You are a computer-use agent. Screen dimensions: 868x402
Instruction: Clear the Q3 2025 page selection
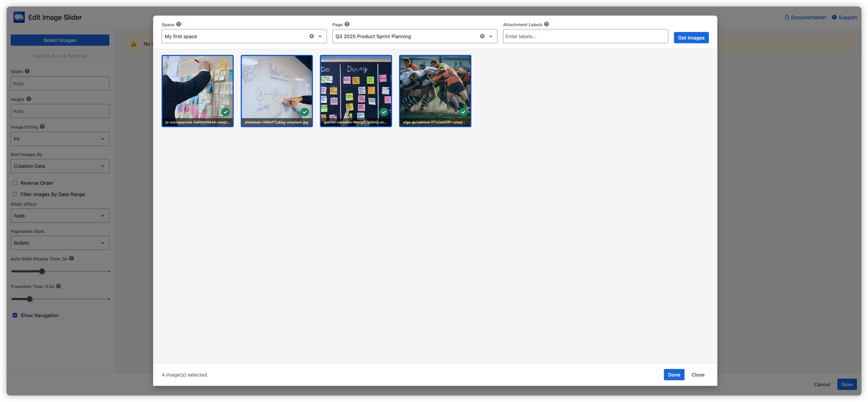click(x=482, y=36)
